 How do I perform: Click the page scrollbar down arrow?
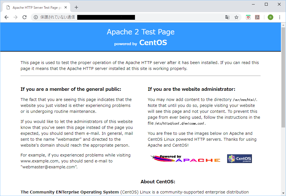283,193
